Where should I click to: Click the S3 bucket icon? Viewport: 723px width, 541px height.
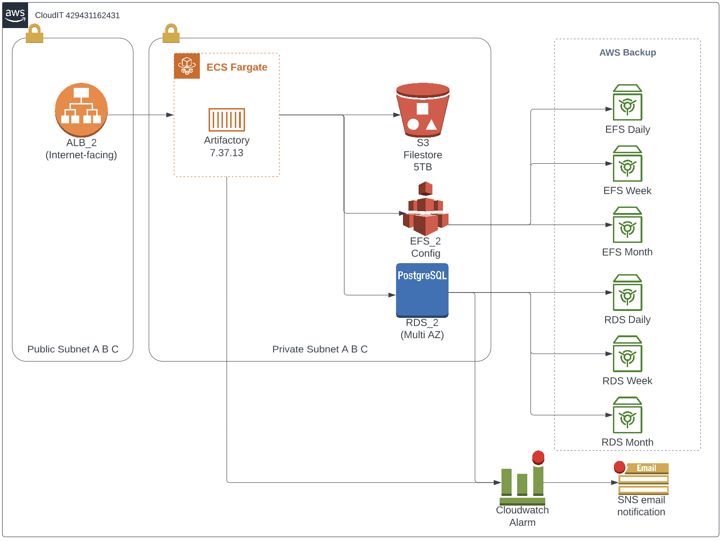coord(423,110)
